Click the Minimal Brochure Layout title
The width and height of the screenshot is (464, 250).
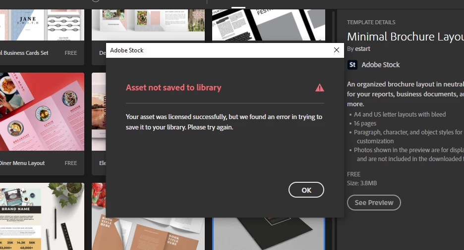point(406,37)
